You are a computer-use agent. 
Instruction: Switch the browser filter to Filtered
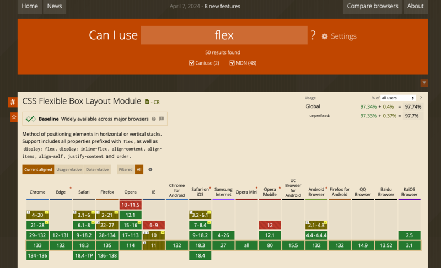tap(125, 169)
